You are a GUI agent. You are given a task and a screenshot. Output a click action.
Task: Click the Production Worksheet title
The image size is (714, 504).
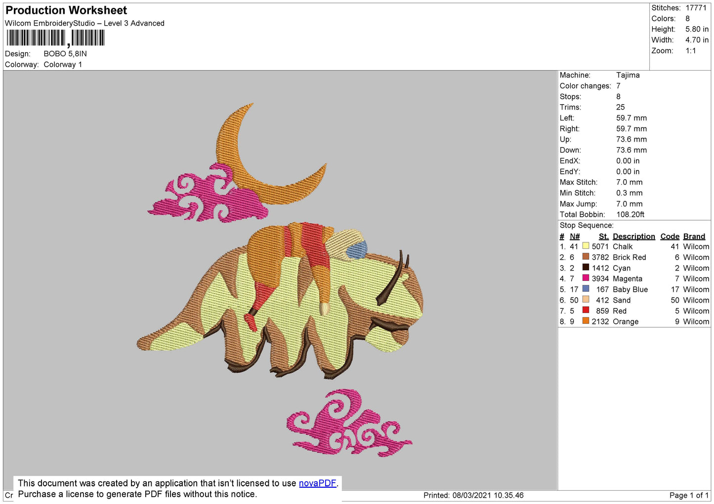tap(66, 10)
